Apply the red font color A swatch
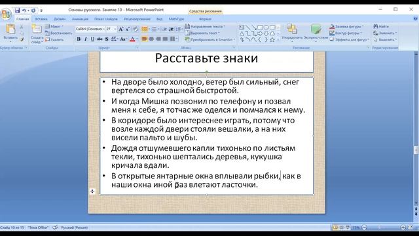 tap(132, 39)
